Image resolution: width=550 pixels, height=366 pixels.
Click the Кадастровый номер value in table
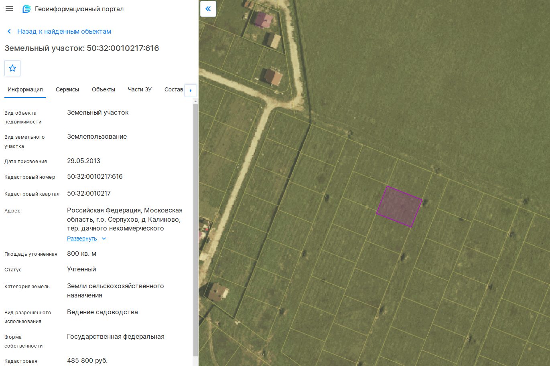coord(95,176)
